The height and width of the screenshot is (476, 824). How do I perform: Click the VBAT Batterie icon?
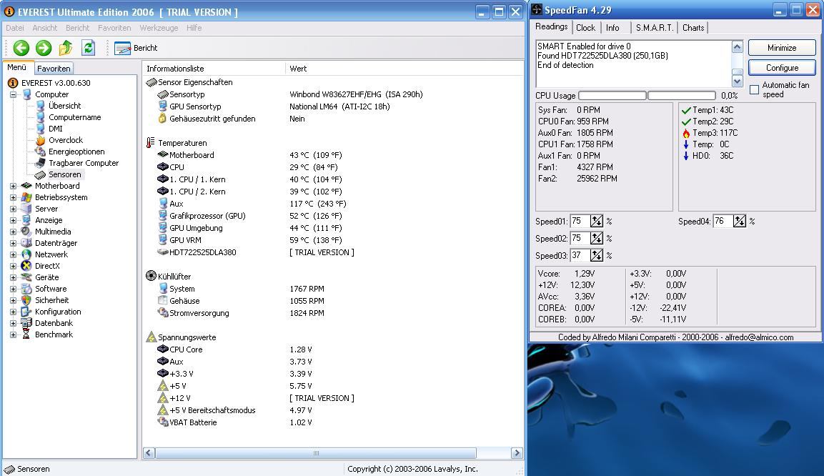pos(163,422)
